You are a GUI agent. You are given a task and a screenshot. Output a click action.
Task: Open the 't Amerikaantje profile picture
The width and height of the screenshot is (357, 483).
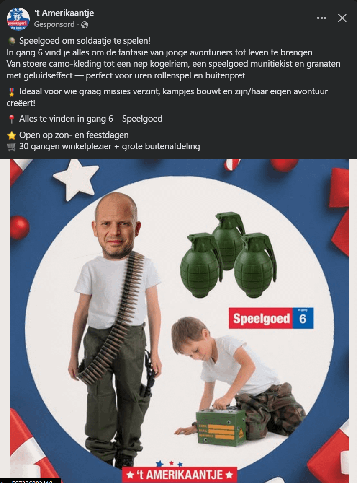click(18, 19)
